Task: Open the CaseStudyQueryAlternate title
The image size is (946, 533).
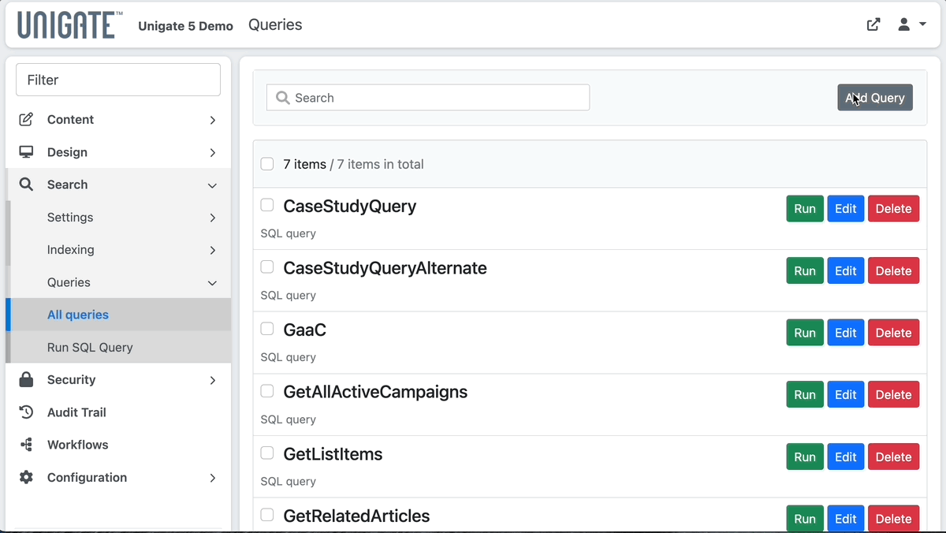Action: pyautogui.click(x=385, y=268)
